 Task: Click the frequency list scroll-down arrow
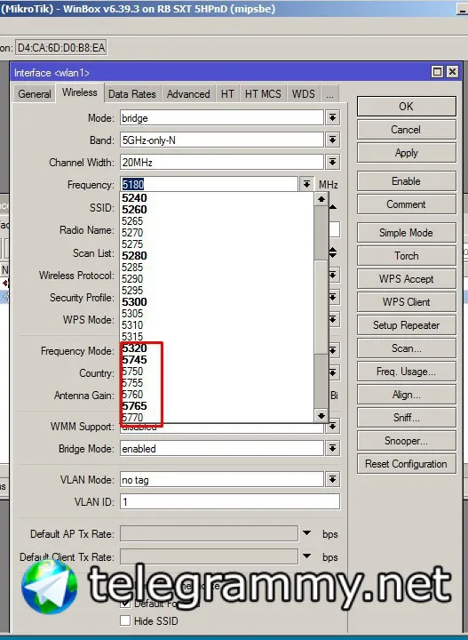(321, 416)
